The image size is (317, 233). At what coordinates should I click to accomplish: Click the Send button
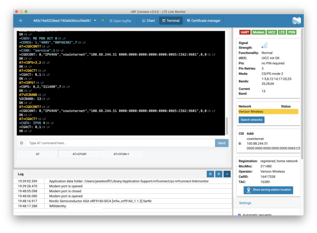(x=221, y=143)
